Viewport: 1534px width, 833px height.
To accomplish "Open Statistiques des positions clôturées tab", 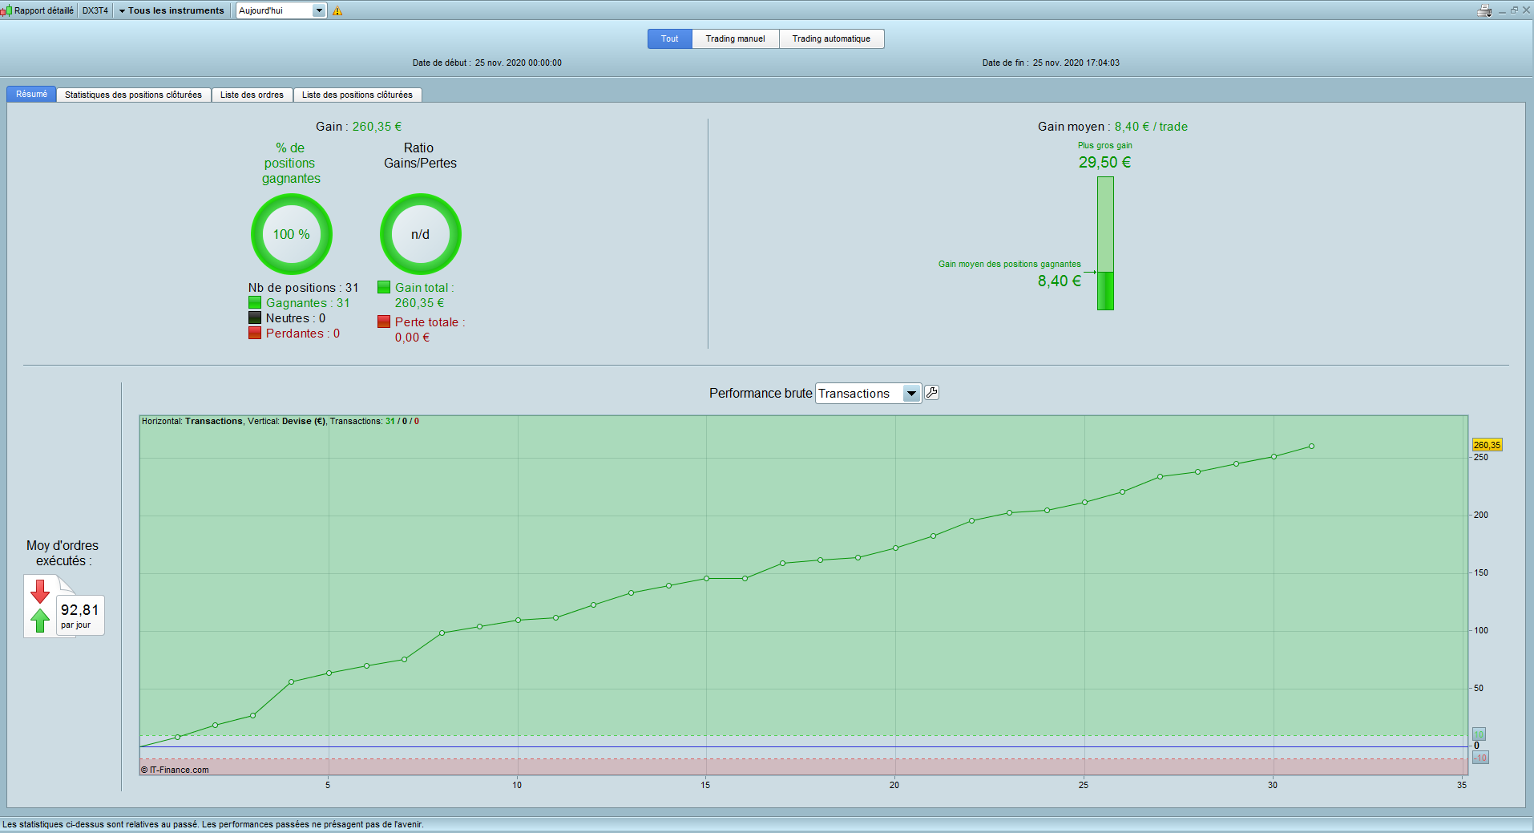I will point(133,95).
